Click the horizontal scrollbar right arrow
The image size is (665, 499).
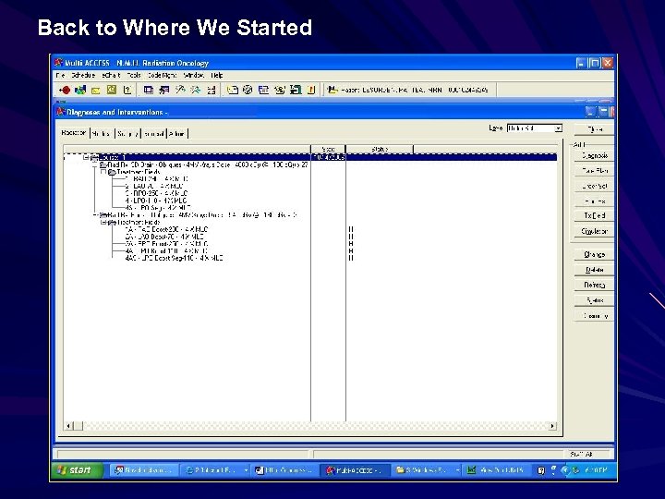point(552,426)
